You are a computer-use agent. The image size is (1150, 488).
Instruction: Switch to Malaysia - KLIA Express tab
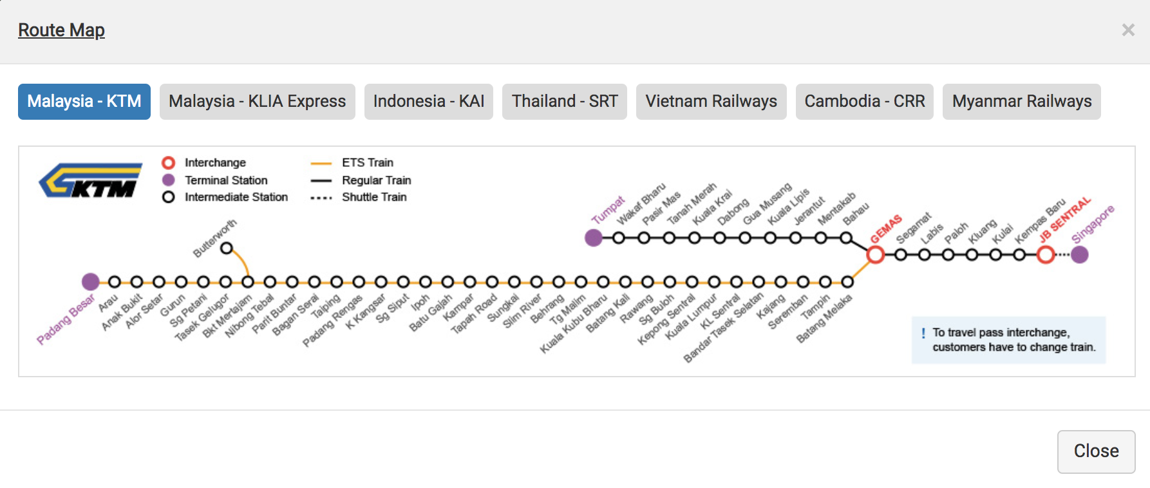[257, 102]
